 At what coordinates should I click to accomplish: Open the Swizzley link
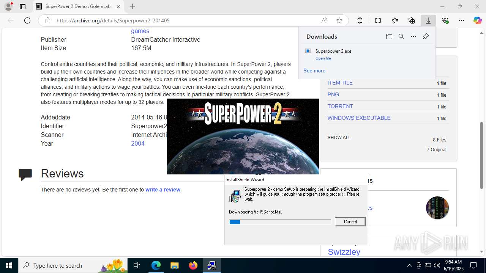pyautogui.click(x=344, y=252)
